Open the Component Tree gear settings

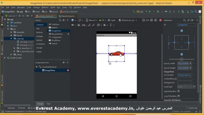[64, 63]
